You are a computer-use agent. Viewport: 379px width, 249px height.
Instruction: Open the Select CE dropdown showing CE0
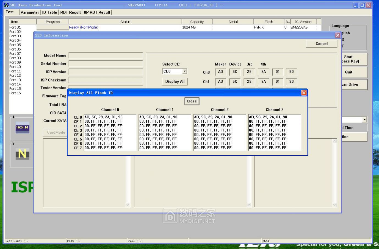[185, 71]
